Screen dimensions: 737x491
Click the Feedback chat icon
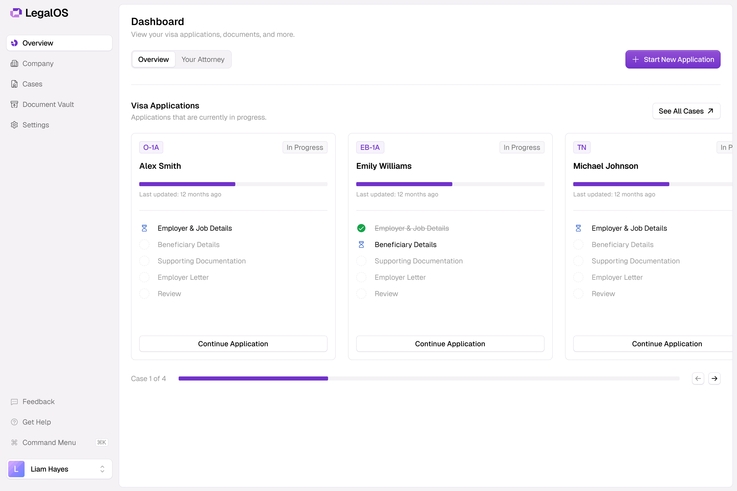[x=14, y=402]
